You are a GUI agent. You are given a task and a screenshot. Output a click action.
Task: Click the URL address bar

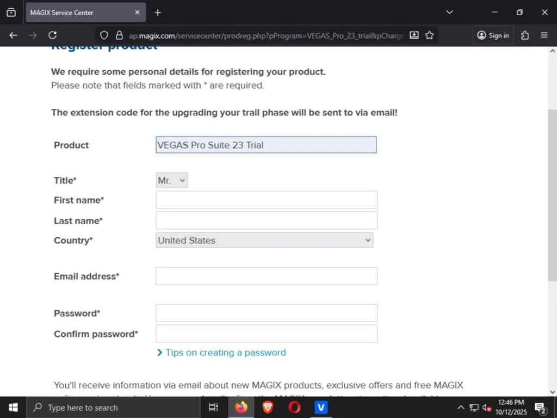click(265, 35)
